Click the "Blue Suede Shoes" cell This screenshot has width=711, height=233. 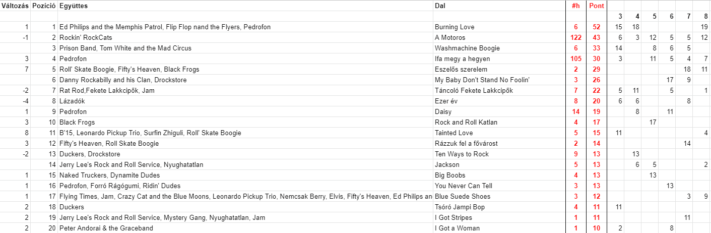click(x=462, y=196)
